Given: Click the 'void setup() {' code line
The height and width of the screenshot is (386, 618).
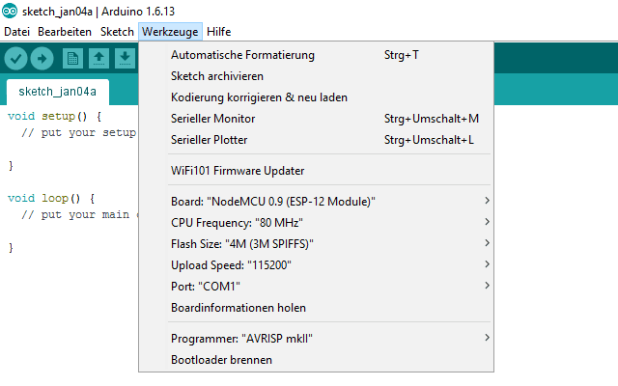Looking at the screenshot, I should coord(54,117).
